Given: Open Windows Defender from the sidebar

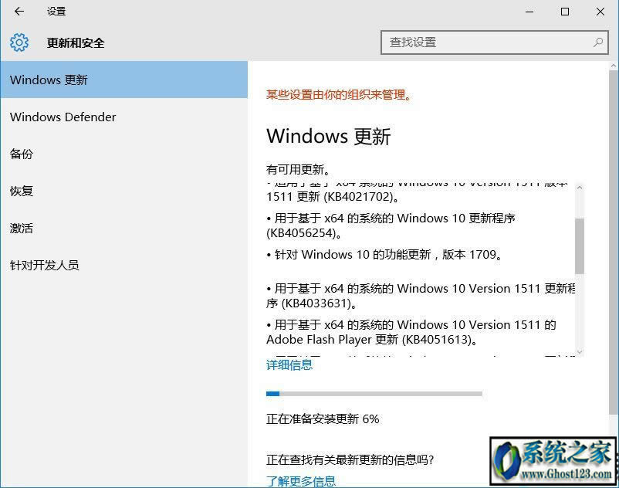Looking at the screenshot, I should pyautogui.click(x=63, y=117).
